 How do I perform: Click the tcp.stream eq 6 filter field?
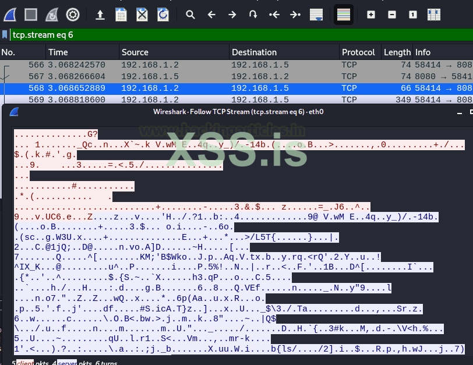[x=241, y=35]
